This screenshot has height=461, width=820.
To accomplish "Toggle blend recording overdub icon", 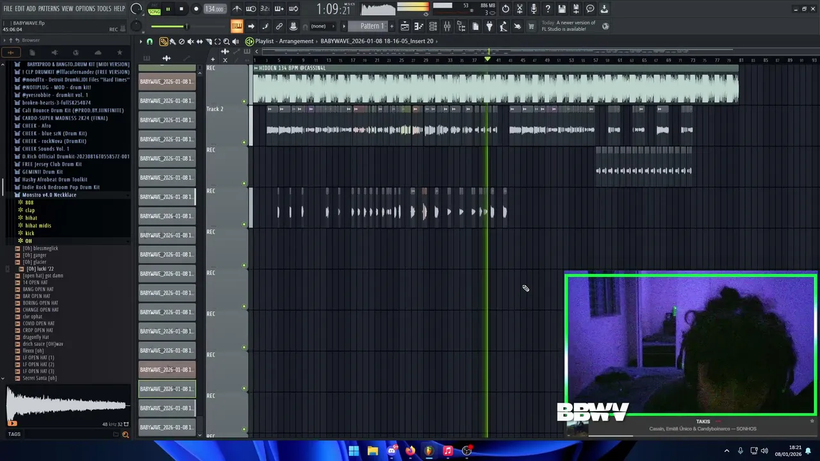I will coord(279,9).
